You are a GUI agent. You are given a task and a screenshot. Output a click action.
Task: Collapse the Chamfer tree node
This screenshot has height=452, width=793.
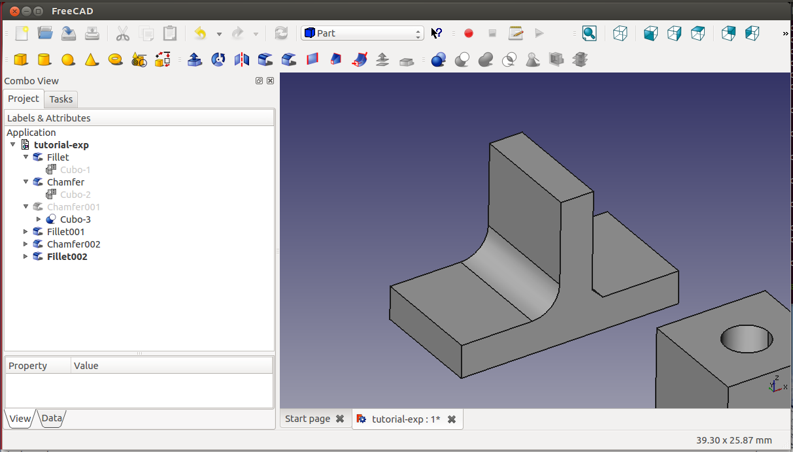pos(26,182)
